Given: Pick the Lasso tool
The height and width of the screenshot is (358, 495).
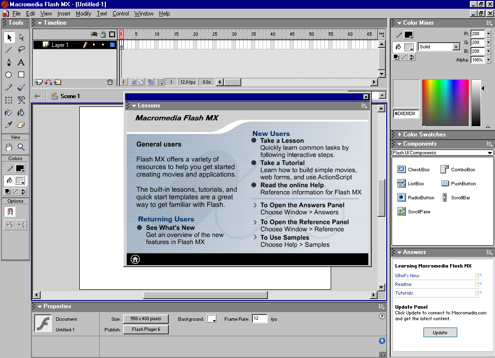Looking at the screenshot, I should [x=21, y=50].
